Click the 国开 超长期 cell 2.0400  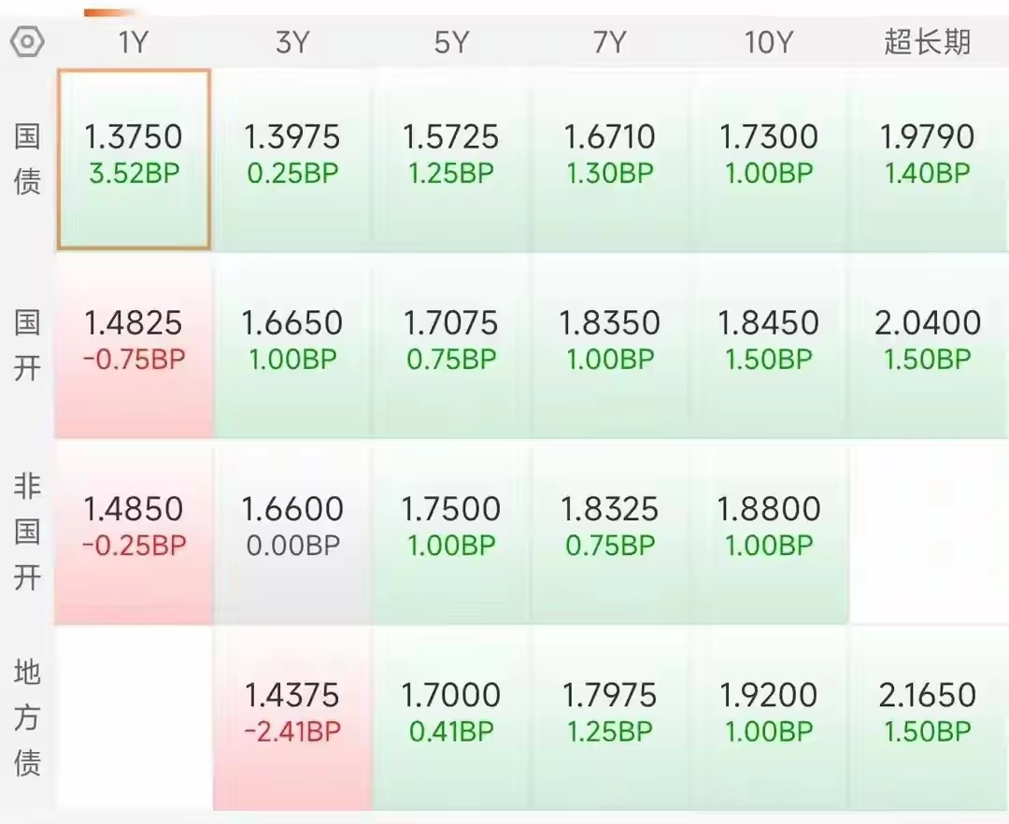tap(928, 346)
